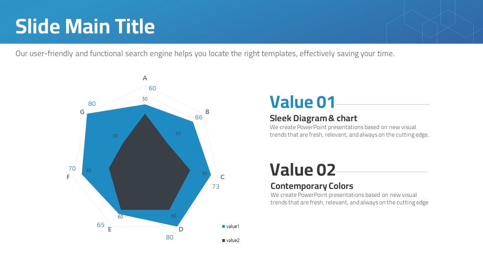Click the blue data label 66
The width and height of the screenshot is (483, 271).
[x=199, y=117]
